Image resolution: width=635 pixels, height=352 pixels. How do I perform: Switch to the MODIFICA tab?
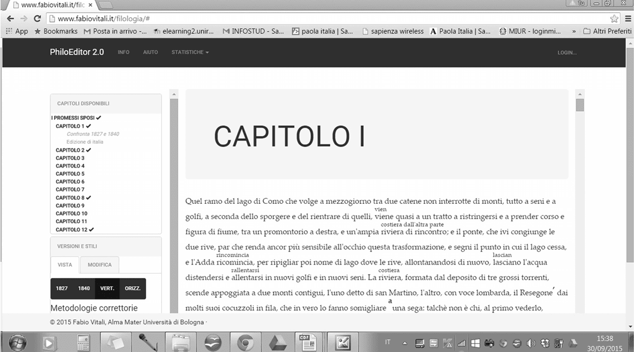[100, 265]
